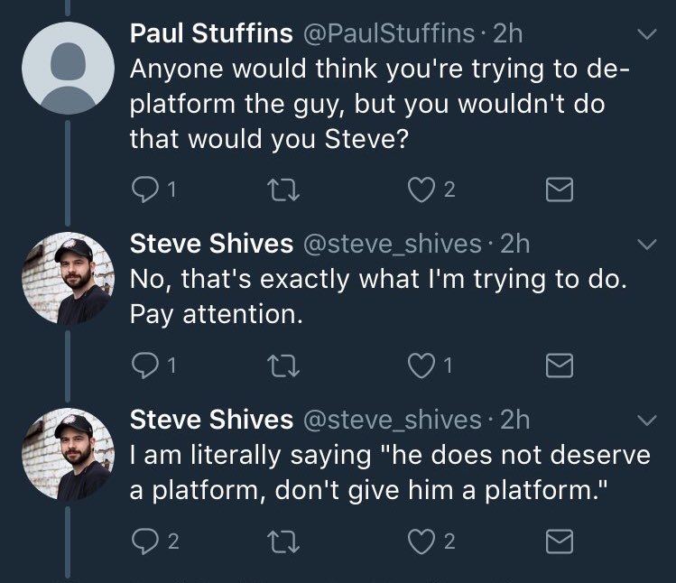Reply to the "he does not deserve a platform" tweet
This screenshot has width=676, height=583.
point(144,542)
